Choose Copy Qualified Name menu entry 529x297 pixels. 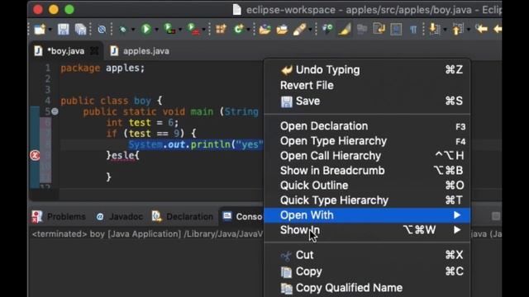(x=367, y=288)
